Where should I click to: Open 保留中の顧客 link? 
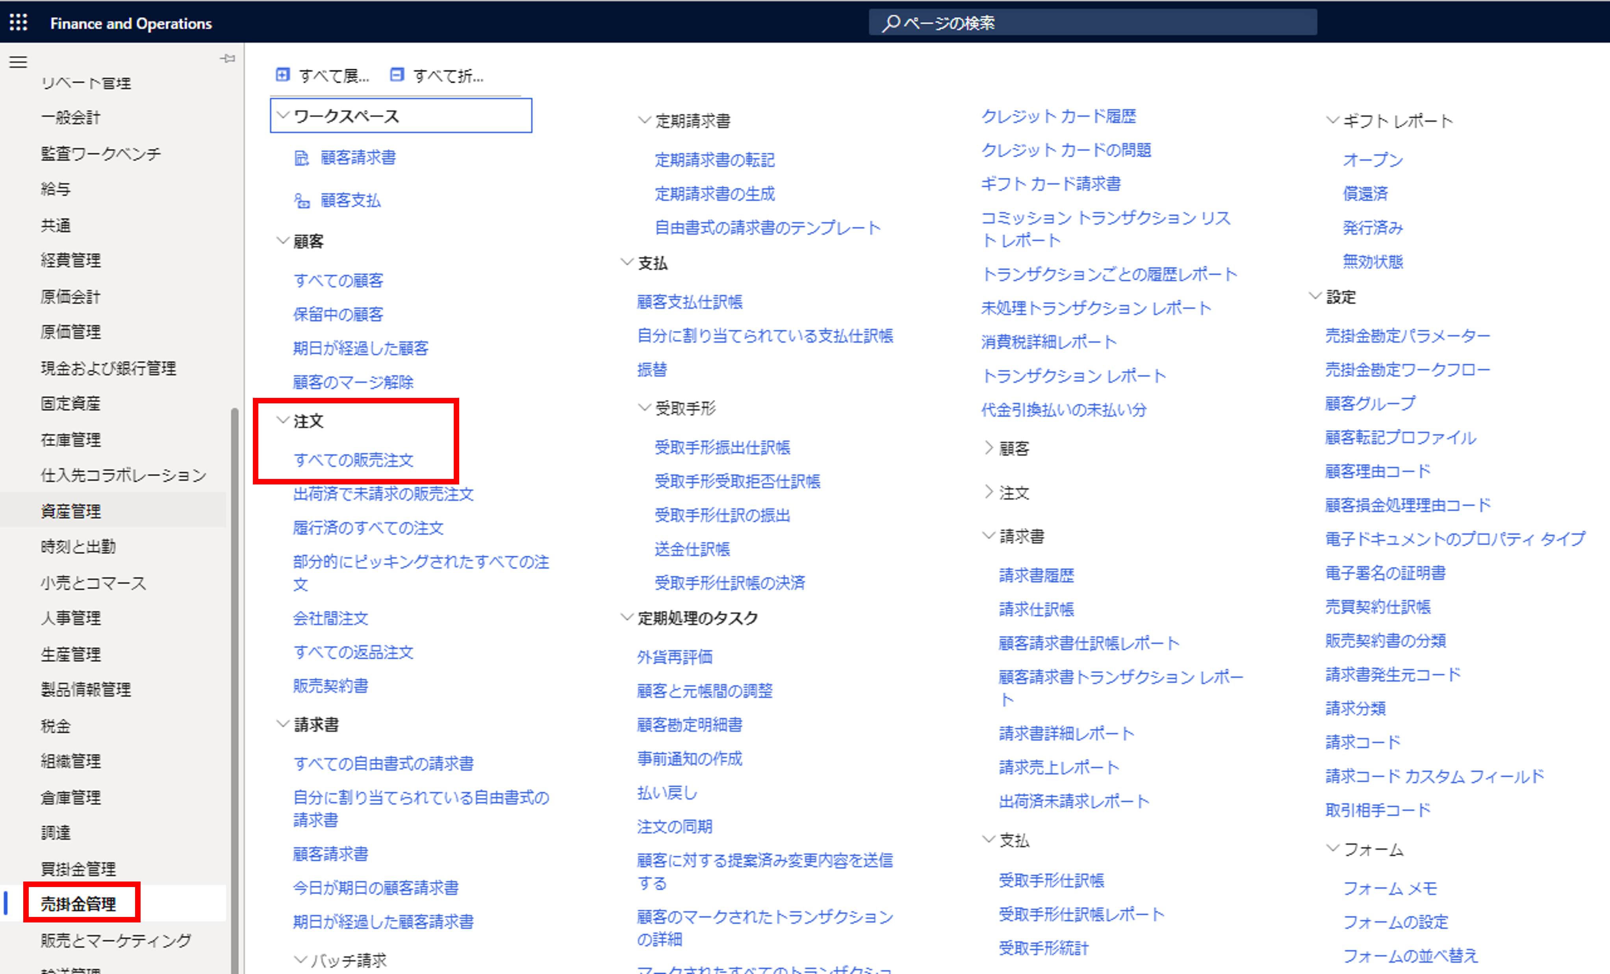(338, 315)
